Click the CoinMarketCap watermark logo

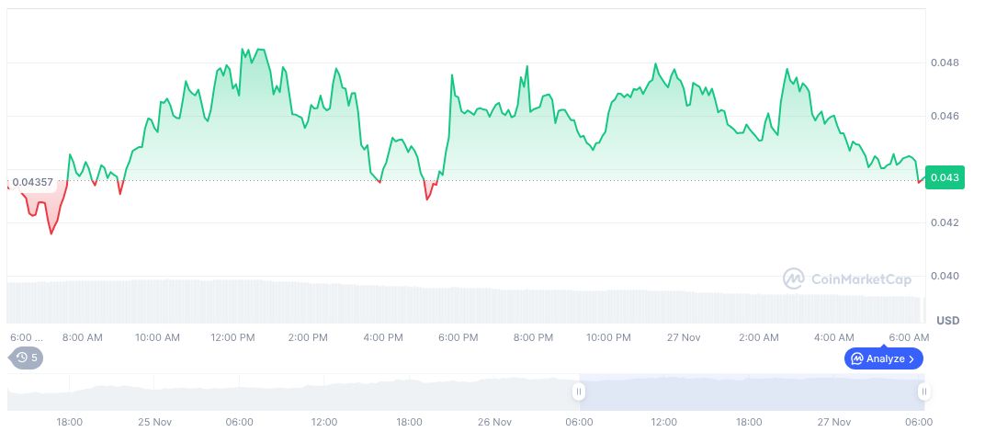click(x=846, y=278)
